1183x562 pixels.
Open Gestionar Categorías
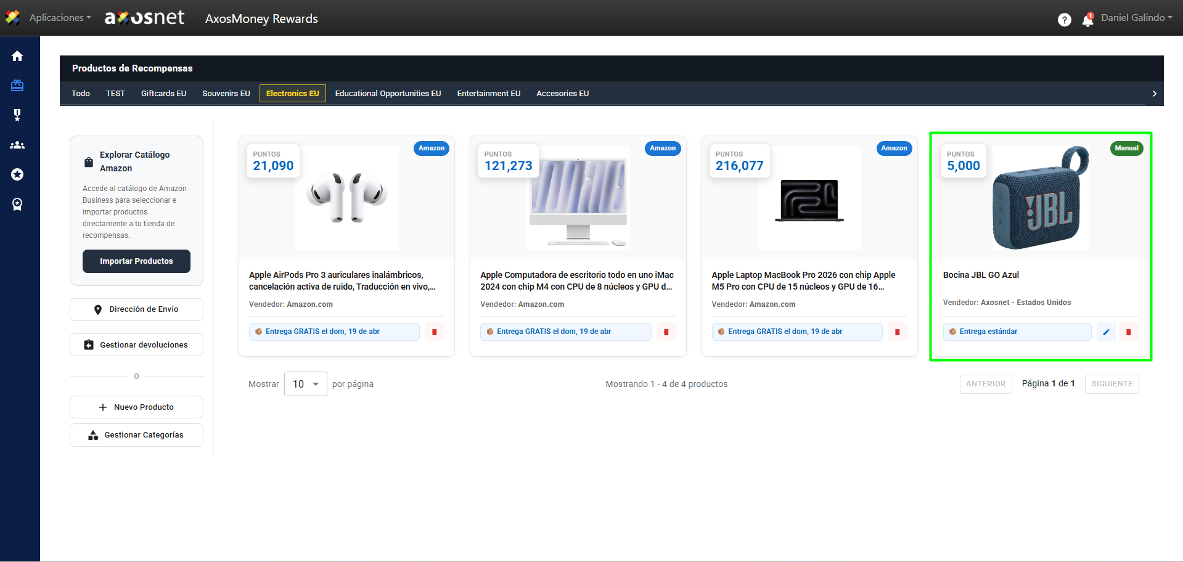point(136,435)
